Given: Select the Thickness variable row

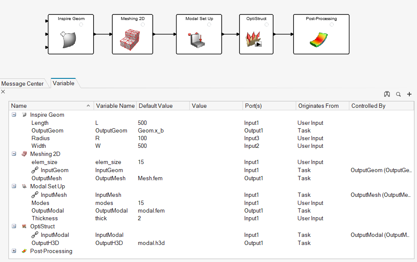Looking at the screenshot, I should coord(44,218).
